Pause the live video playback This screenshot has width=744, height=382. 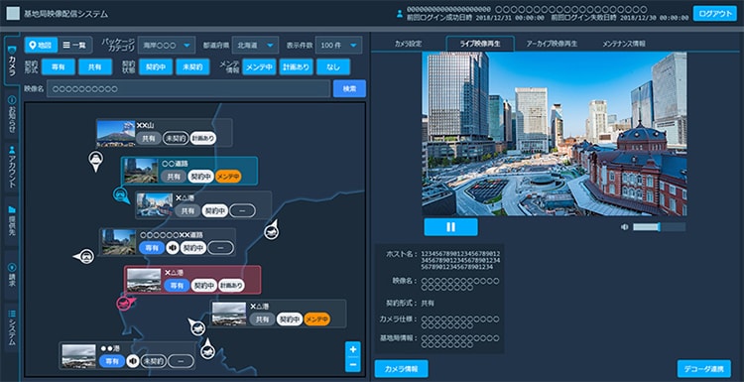[450, 227]
